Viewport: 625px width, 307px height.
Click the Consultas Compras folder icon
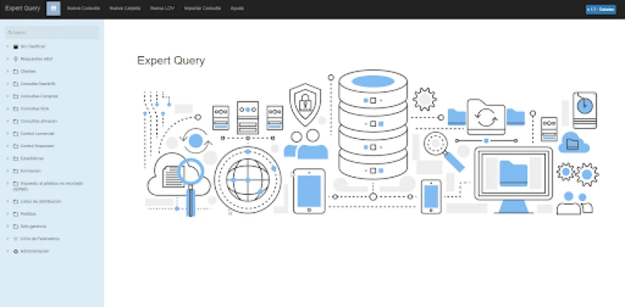[x=16, y=96]
